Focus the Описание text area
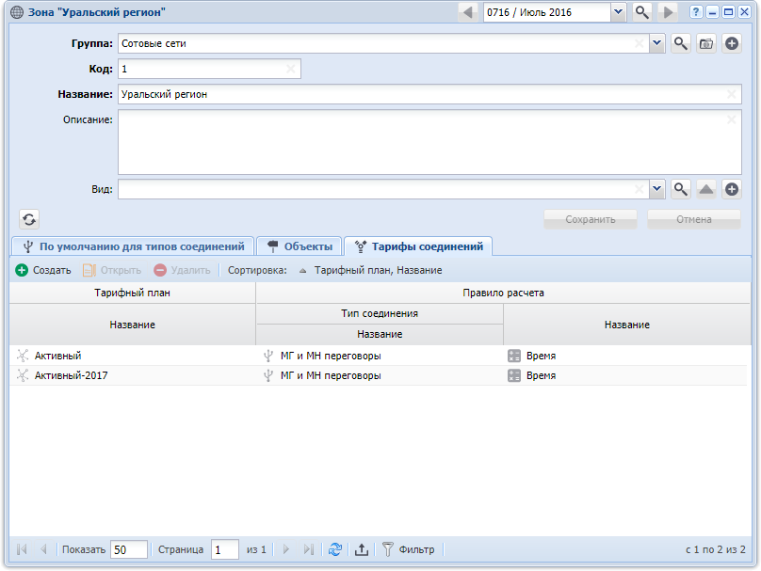 pos(429,142)
